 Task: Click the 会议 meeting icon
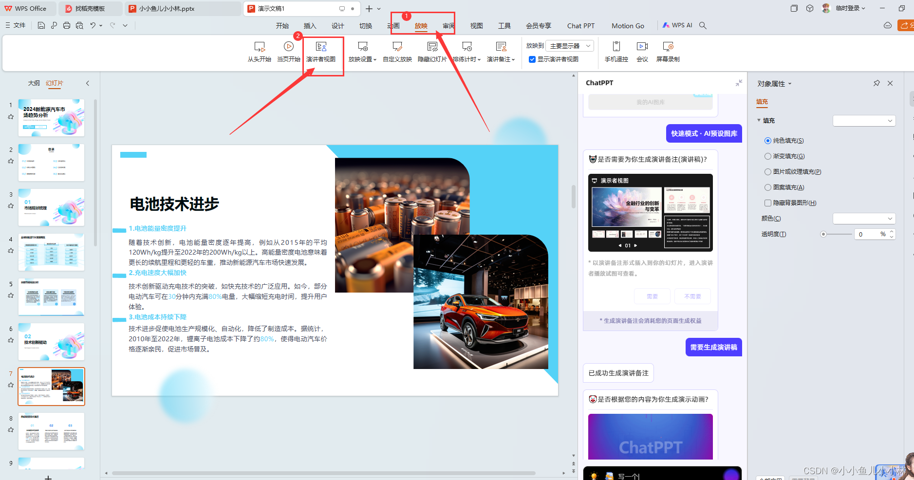[642, 47]
